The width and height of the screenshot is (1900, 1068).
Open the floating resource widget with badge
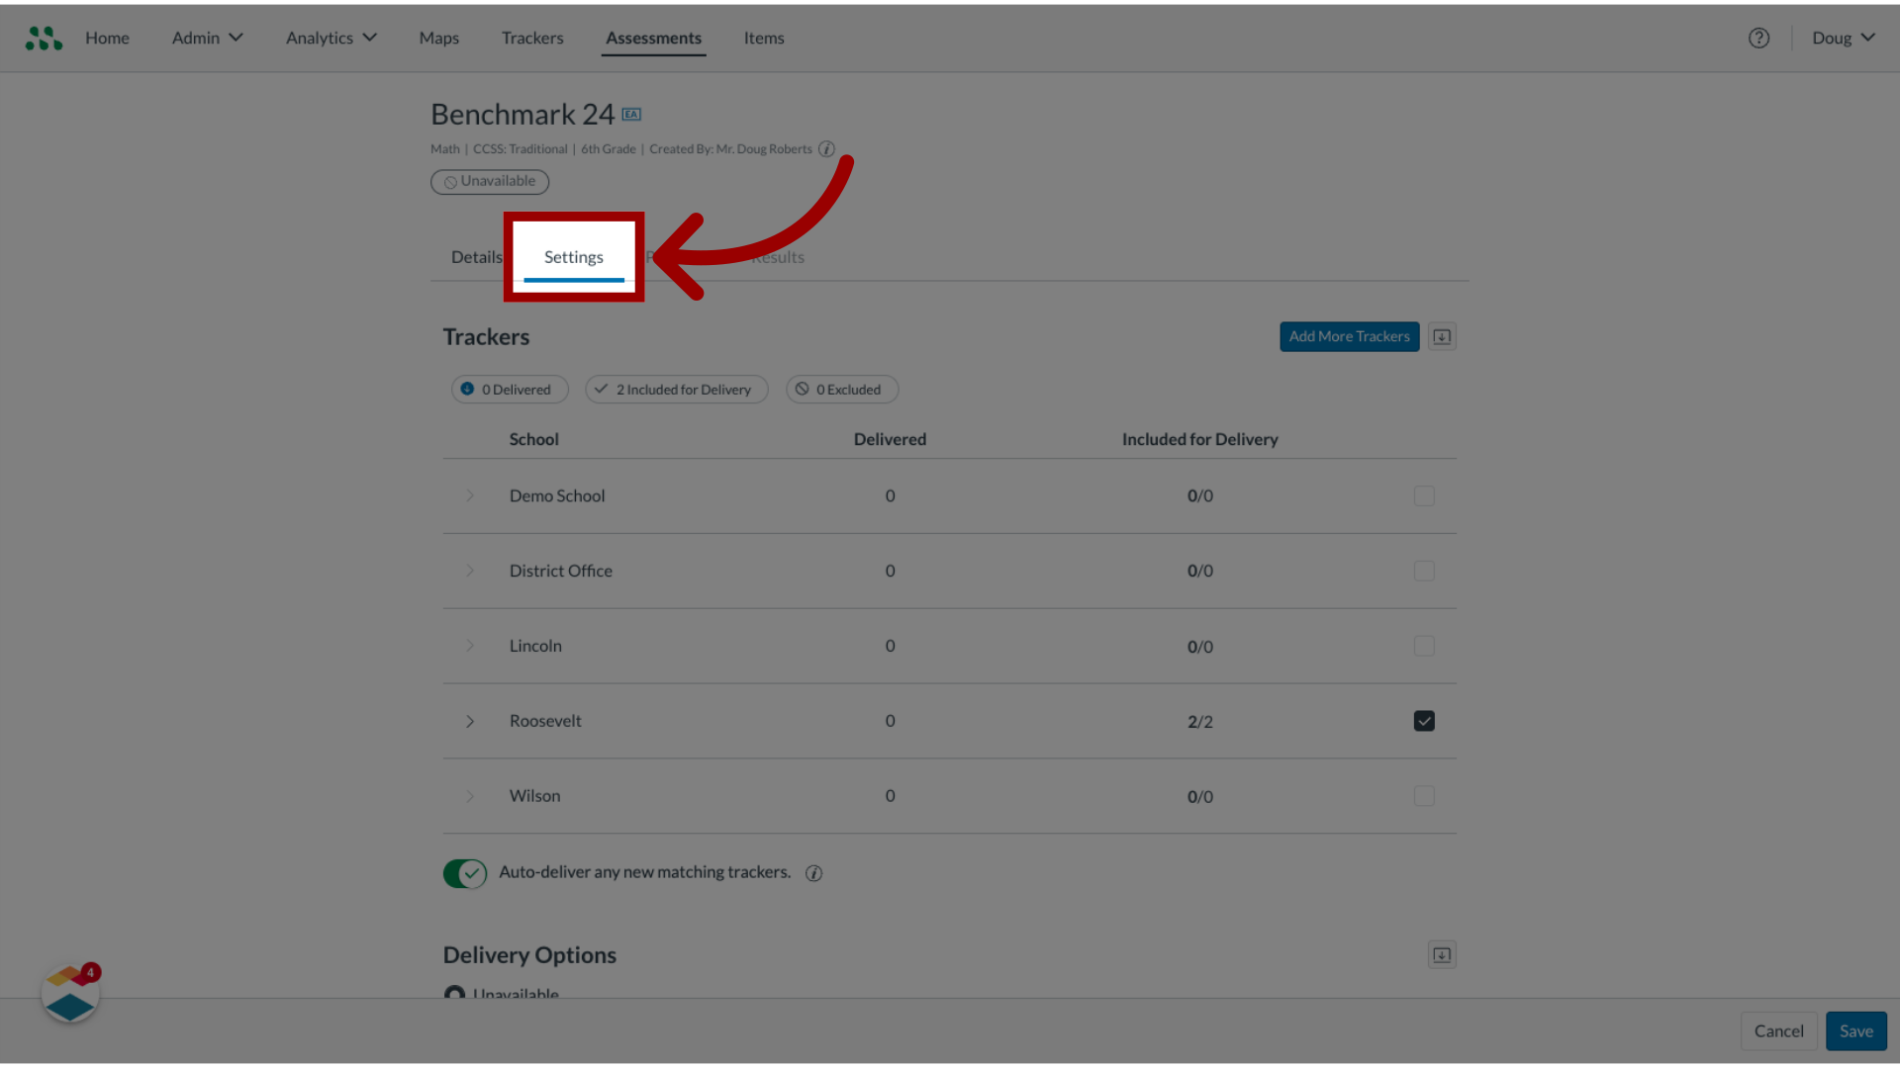[70, 994]
